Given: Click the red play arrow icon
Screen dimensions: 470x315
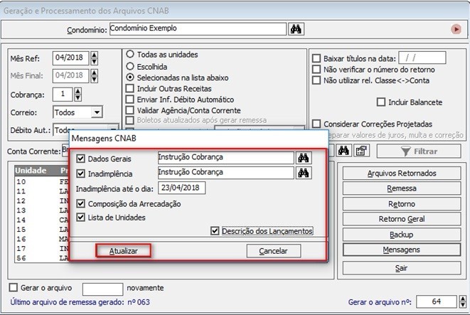Looking at the screenshot, I should [456, 29].
